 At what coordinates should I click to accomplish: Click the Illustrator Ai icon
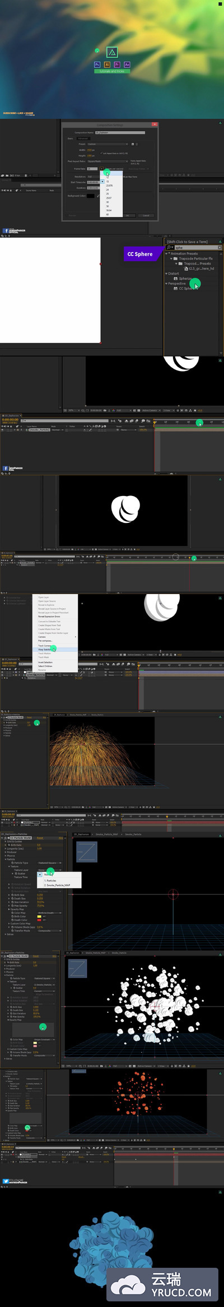[x=107, y=64]
